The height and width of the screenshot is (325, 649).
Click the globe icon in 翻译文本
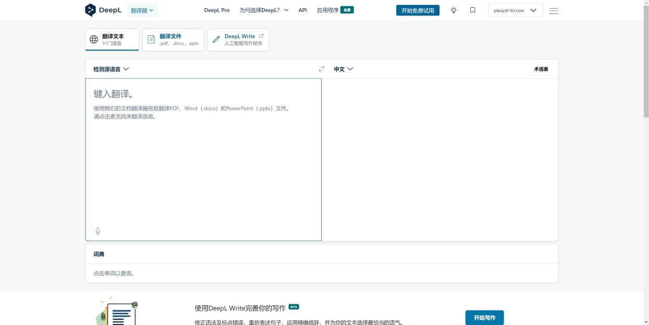(94, 40)
